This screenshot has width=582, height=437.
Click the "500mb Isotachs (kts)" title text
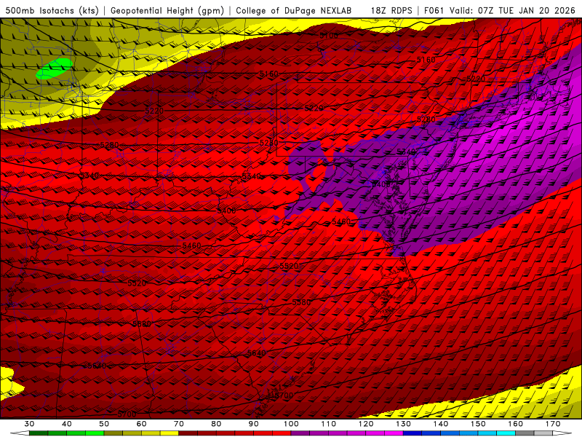pos(52,10)
